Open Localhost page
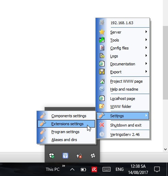 point(123,98)
